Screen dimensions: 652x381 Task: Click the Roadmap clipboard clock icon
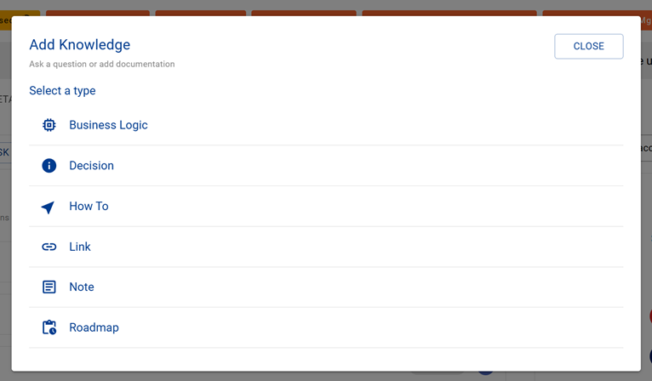point(49,327)
